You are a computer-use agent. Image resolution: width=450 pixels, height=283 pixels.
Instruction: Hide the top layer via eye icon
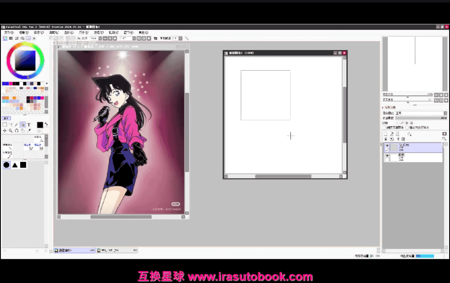[x=387, y=146]
